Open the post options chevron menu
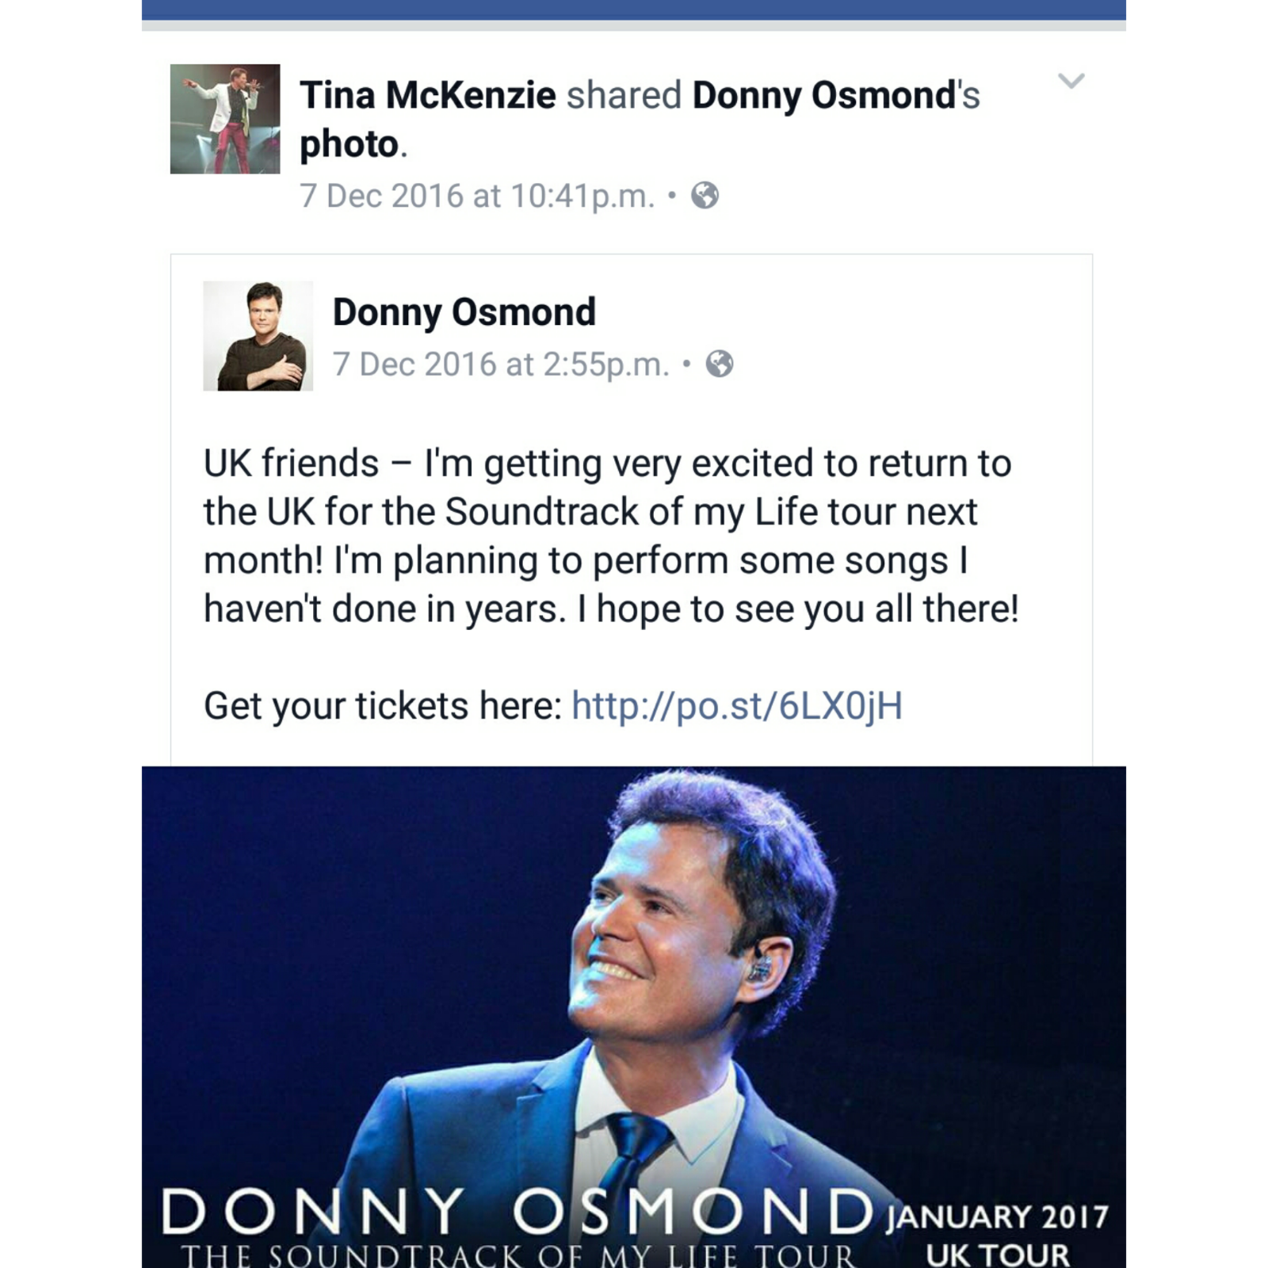Image resolution: width=1268 pixels, height=1268 pixels. tap(1071, 81)
